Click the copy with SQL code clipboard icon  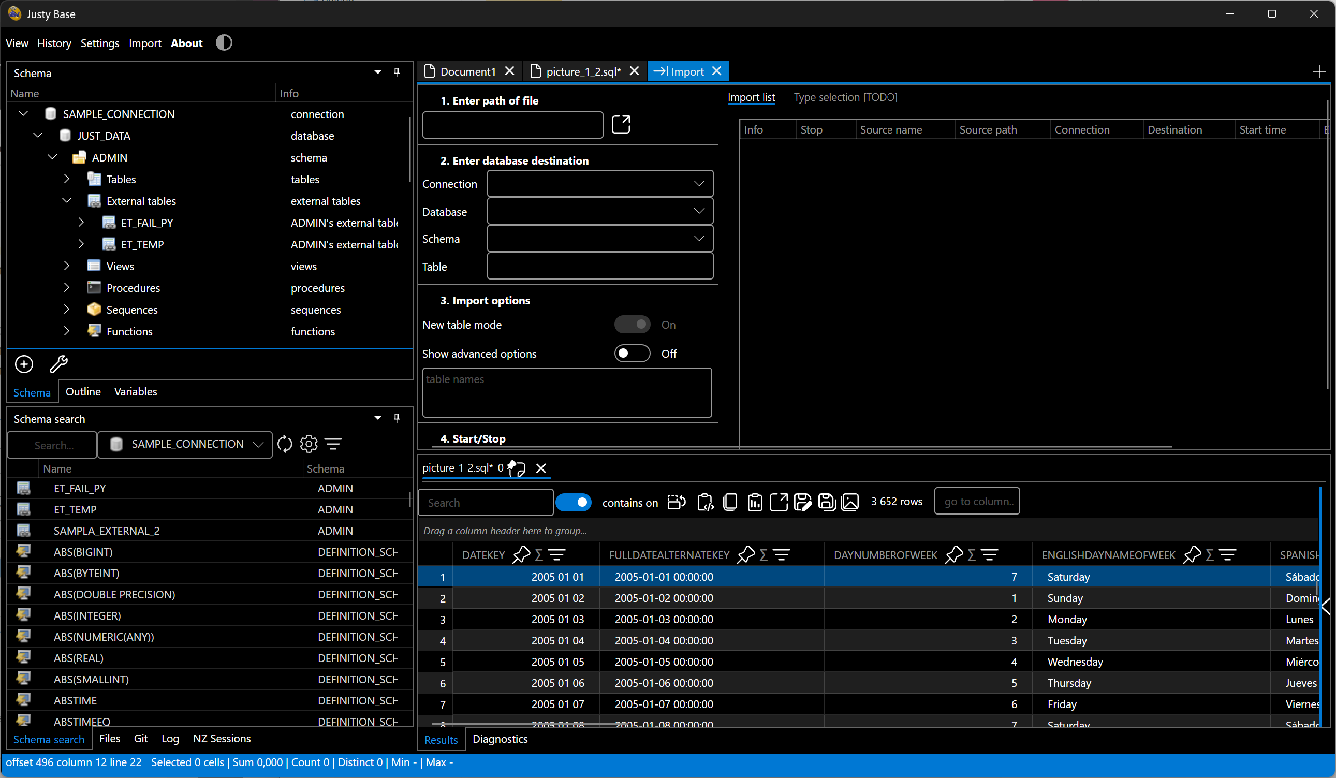705,502
